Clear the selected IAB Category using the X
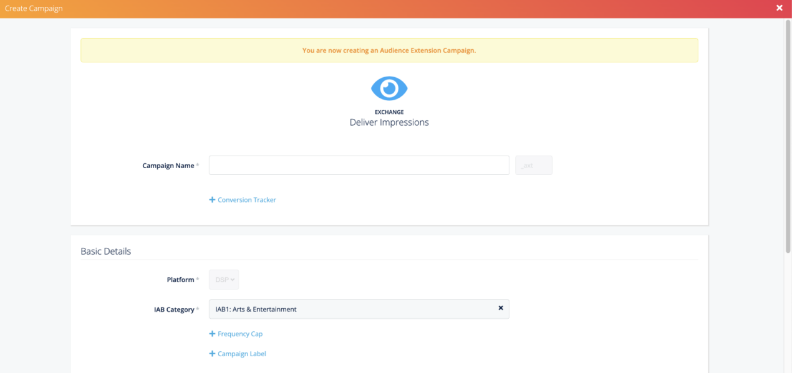 501,308
